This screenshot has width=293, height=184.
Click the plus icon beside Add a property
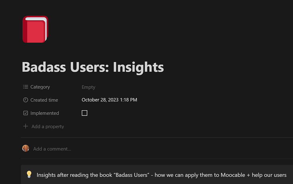point(25,126)
